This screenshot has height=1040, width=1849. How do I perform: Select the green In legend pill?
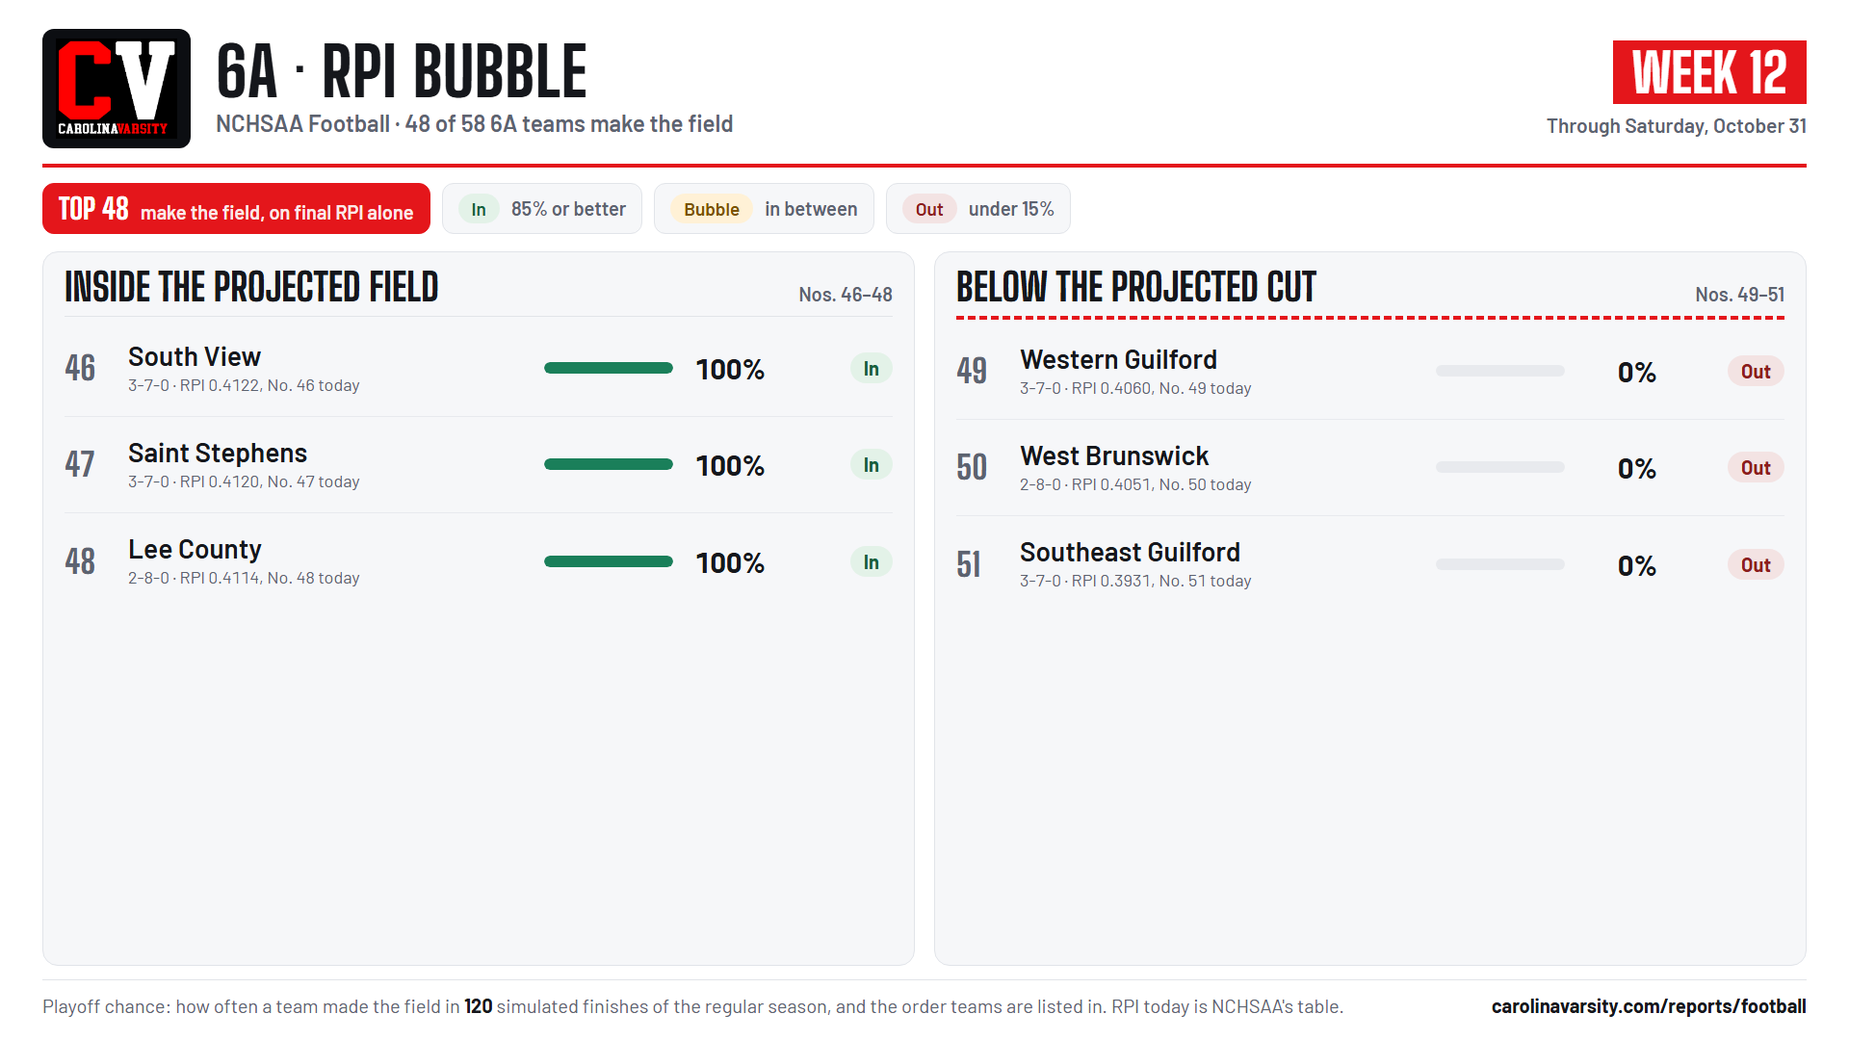pyautogui.click(x=479, y=209)
